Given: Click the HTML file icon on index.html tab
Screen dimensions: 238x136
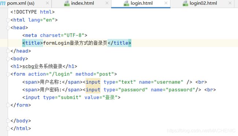Looking at the screenshot, I should click(x=67, y=3).
